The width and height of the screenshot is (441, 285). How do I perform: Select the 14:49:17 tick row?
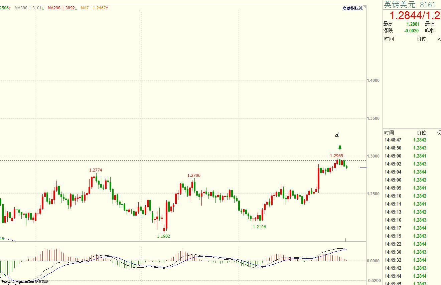tap(412, 228)
